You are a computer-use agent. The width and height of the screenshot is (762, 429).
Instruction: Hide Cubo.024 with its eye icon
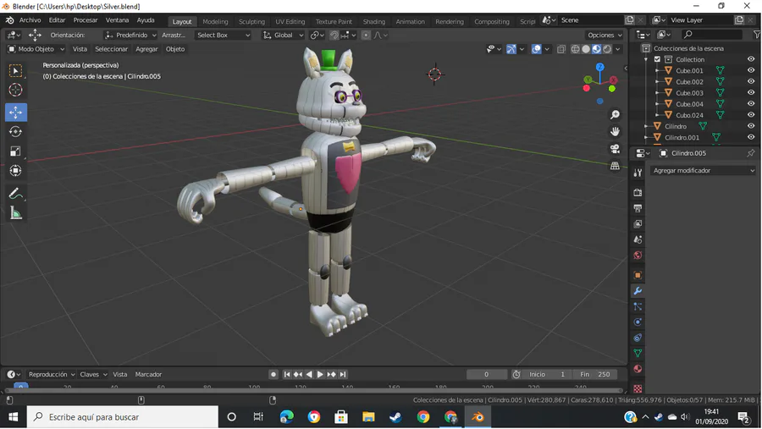coord(751,115)
